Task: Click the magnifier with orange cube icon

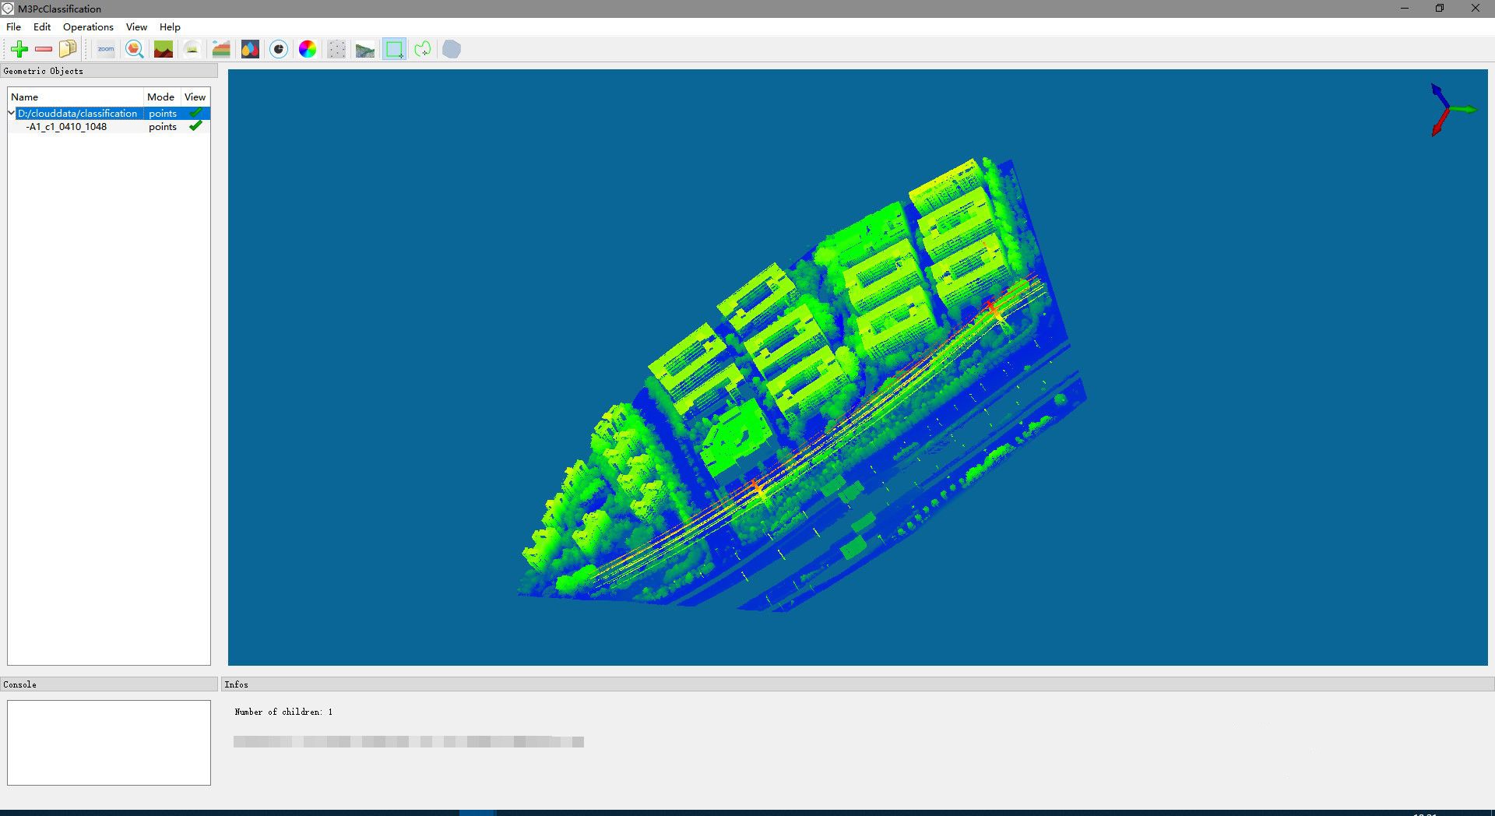Action: [x=135, y=49]
